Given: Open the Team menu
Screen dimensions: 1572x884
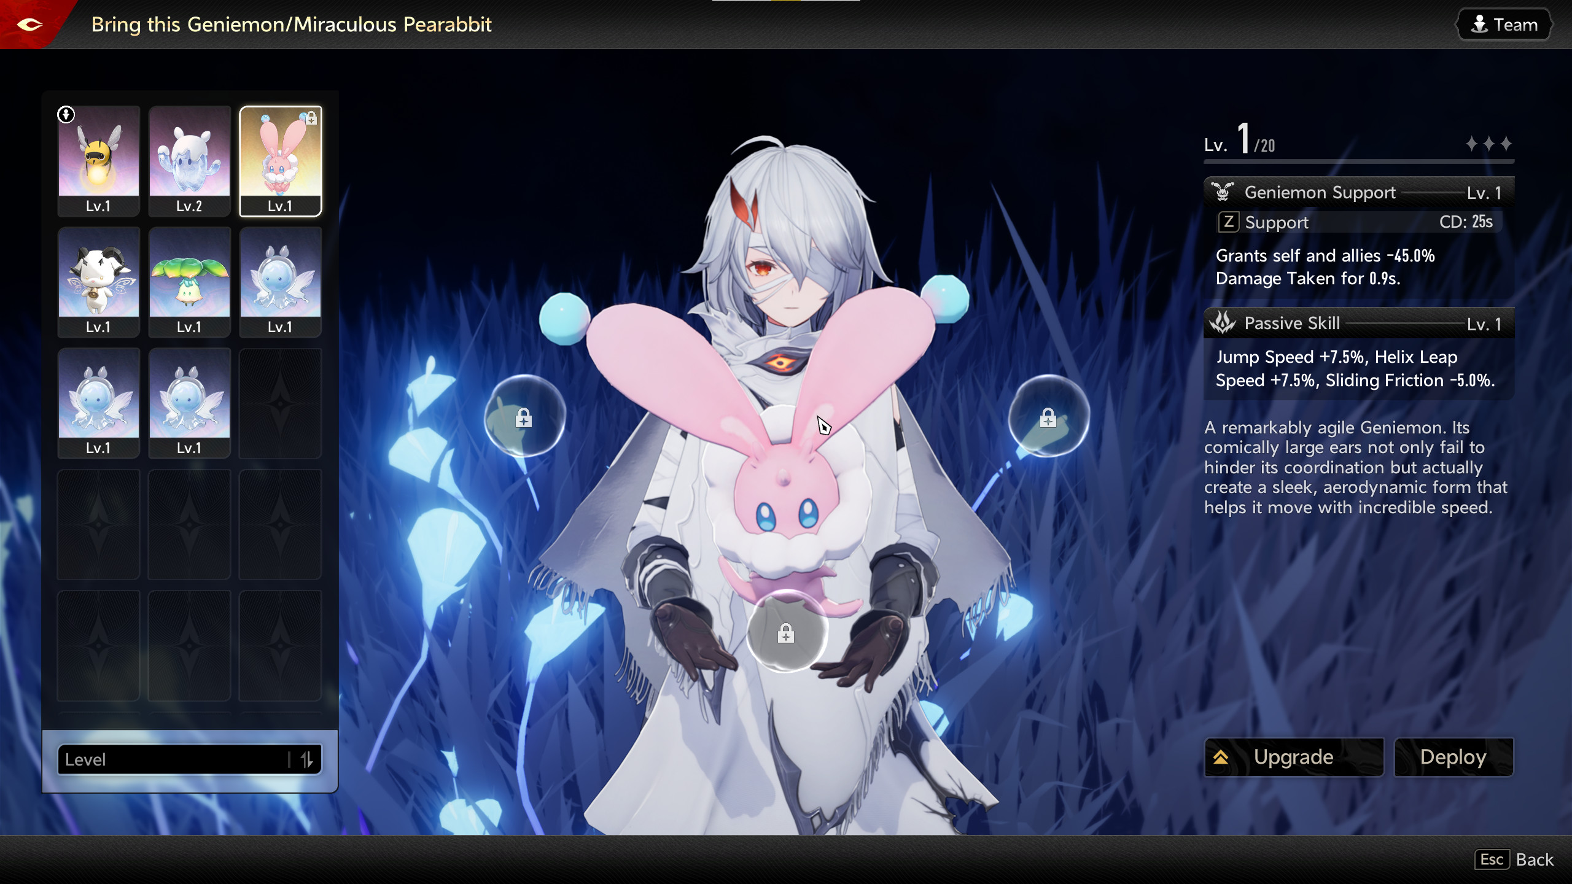Looking at the screenshot, I should click(1504, 25).
